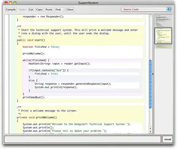The height and width of the screenshot is (149, 177).
Task: Open the Source Code view dropdown
Action: [146, 9]
